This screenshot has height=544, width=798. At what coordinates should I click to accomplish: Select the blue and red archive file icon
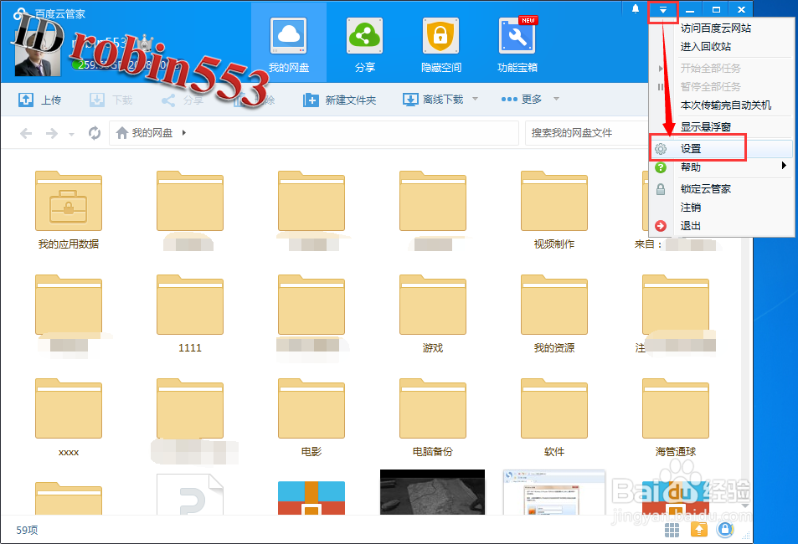tap(311, 497)
